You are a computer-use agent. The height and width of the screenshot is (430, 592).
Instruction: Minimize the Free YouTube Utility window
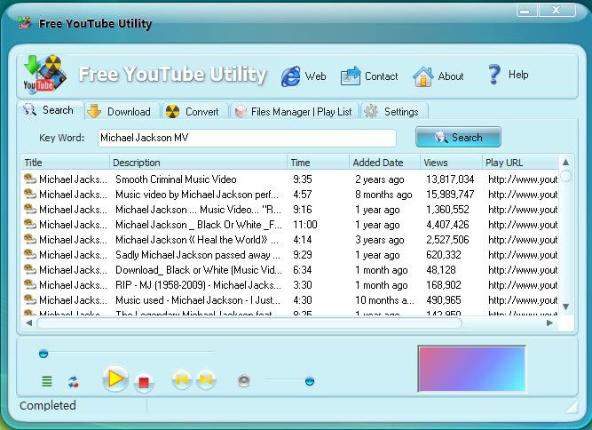click(526, 10)
